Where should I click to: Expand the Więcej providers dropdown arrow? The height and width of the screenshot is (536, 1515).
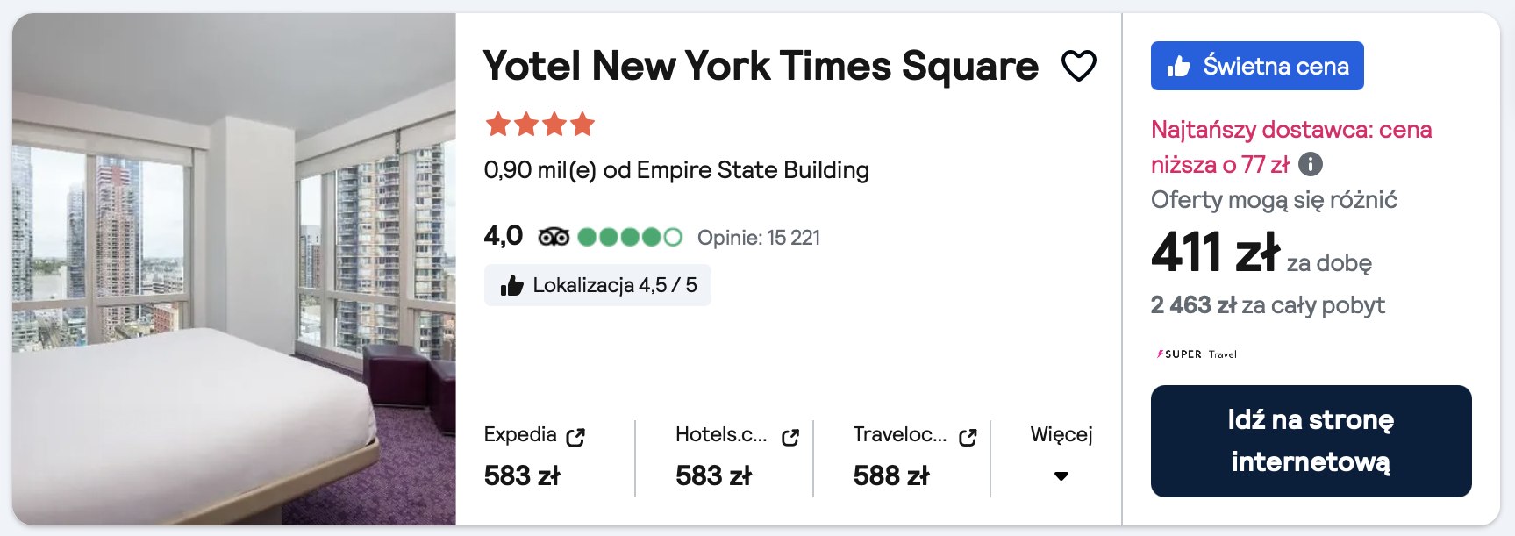tap(1061, 476)
